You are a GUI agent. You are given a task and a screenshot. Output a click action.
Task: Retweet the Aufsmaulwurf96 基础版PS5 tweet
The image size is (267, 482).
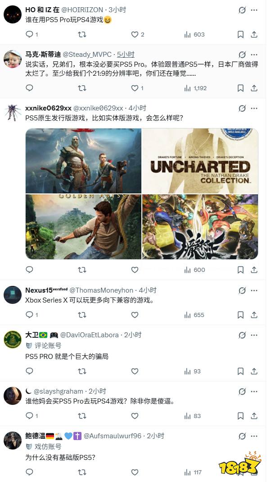click(82, 472)
